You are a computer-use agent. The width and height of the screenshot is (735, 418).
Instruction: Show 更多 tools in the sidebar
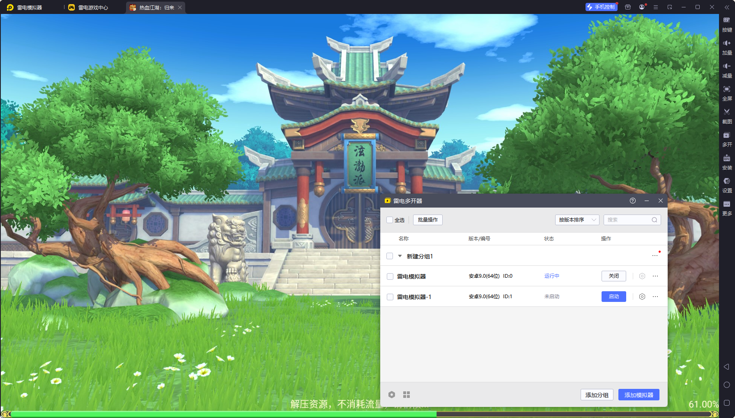[x=727, y=208]
